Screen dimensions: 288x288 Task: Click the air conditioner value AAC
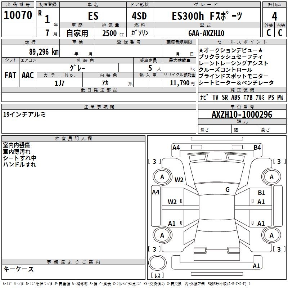coord(28,75)
